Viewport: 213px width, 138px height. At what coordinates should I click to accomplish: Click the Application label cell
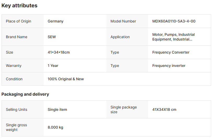pyautogui.click(x=120, y=37)
